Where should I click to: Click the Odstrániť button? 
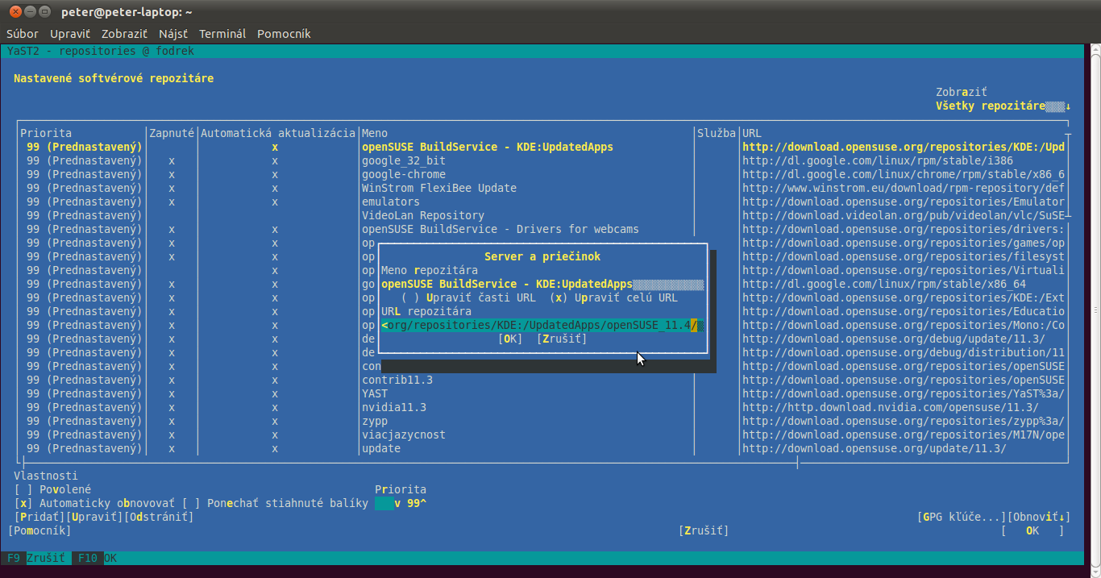[159, 517]
